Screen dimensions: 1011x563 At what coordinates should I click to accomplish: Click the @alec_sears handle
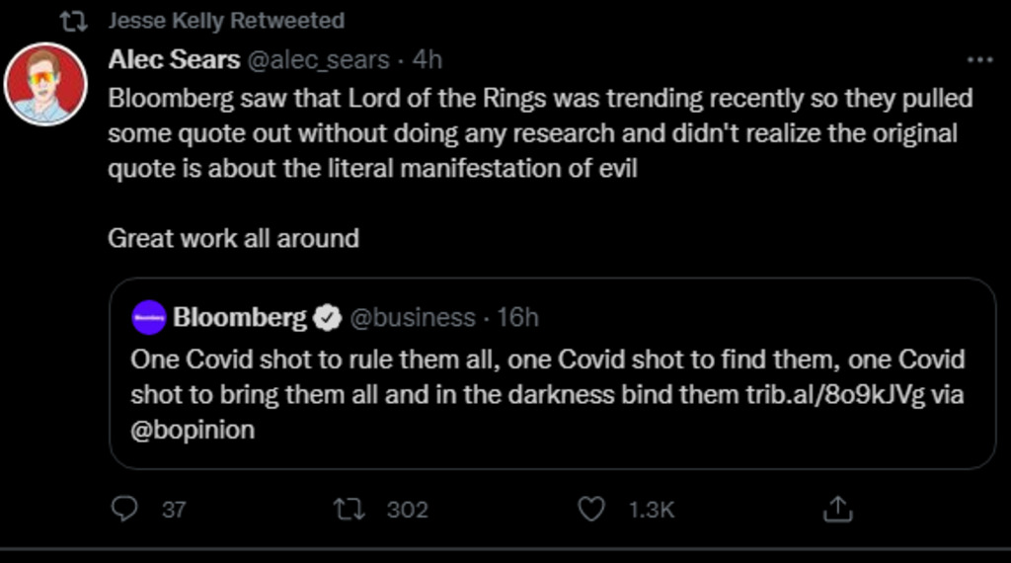coord(317,59)
